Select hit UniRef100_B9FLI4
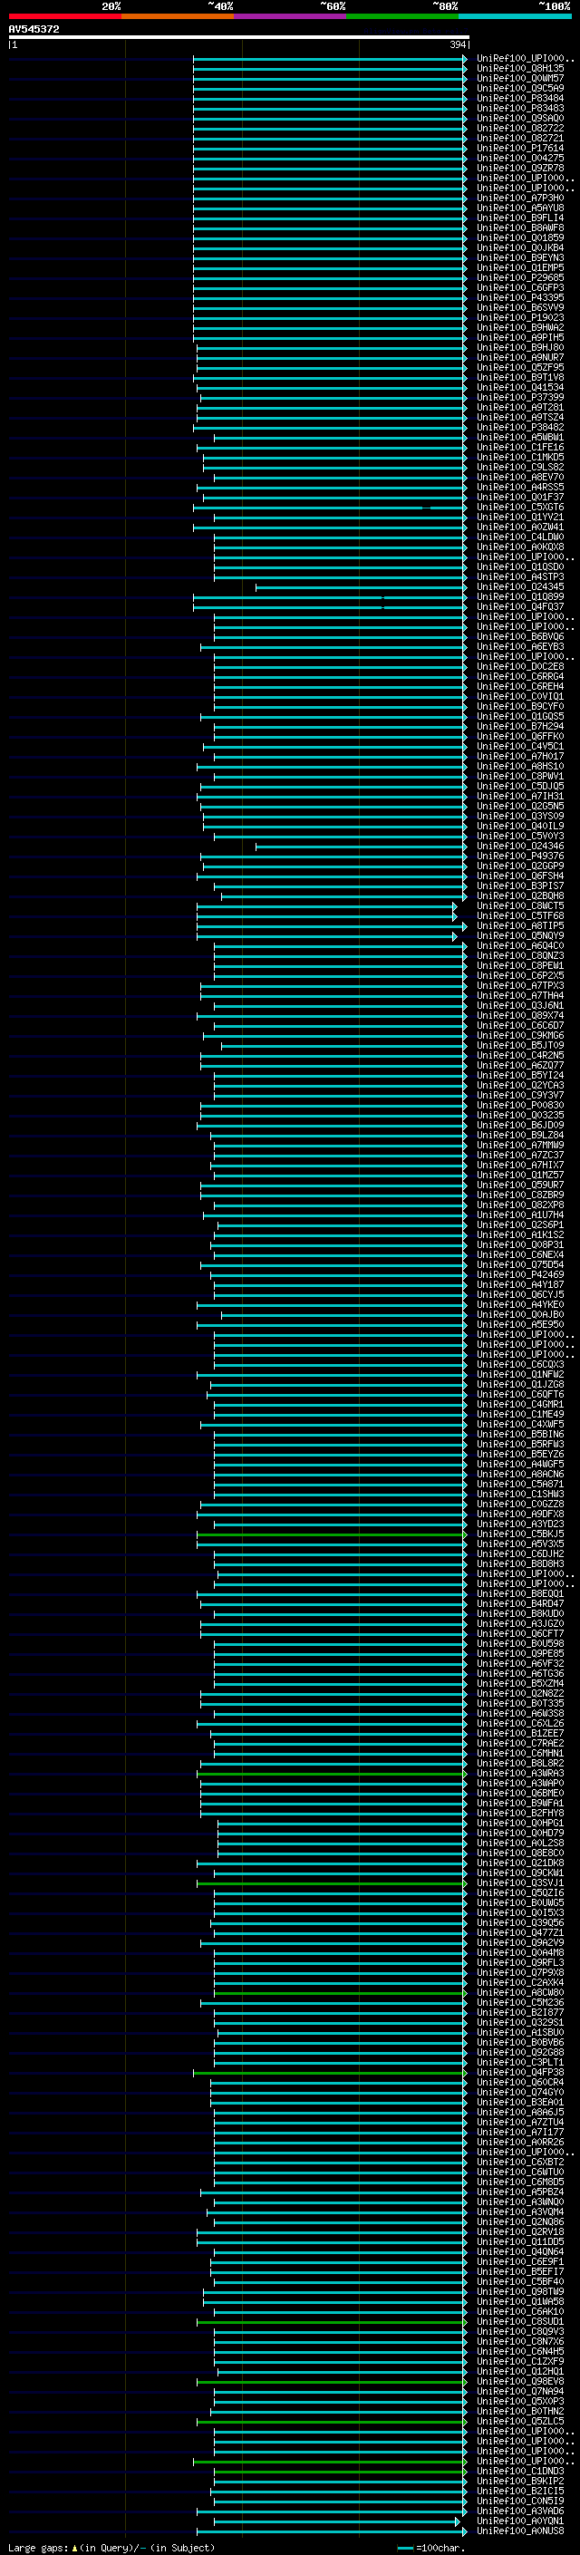Screen dimensions: 580x2555 click(x=519, y=218)
